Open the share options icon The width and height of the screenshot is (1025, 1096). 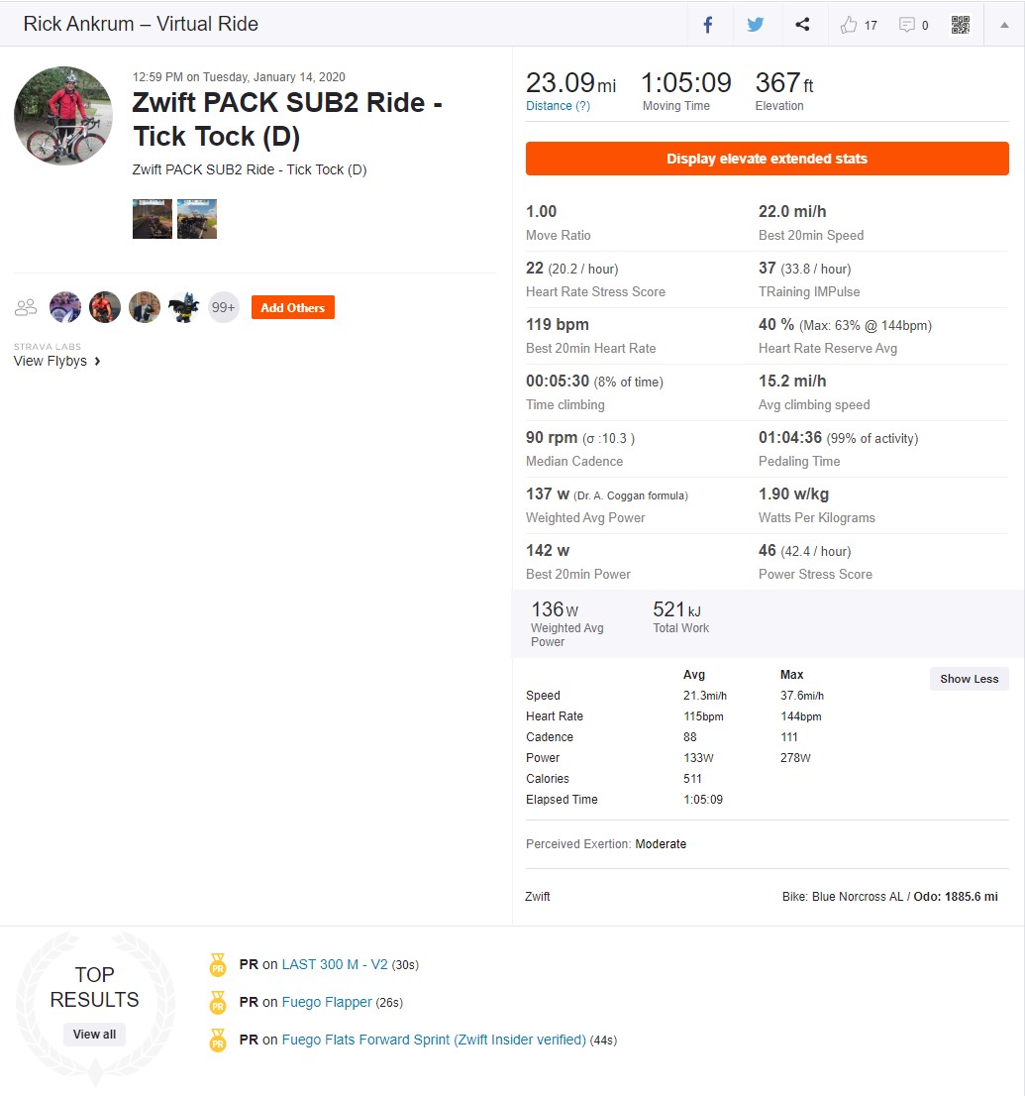803,25
